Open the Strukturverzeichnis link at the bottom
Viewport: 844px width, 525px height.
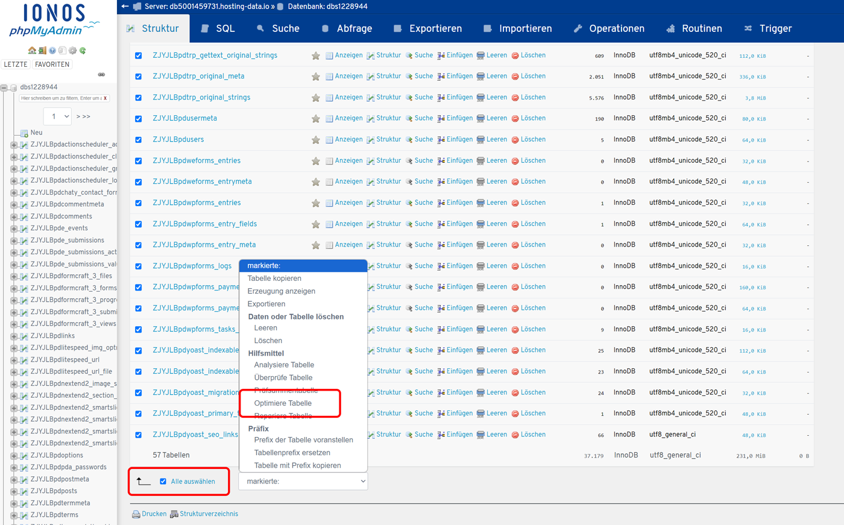point(207,514)
